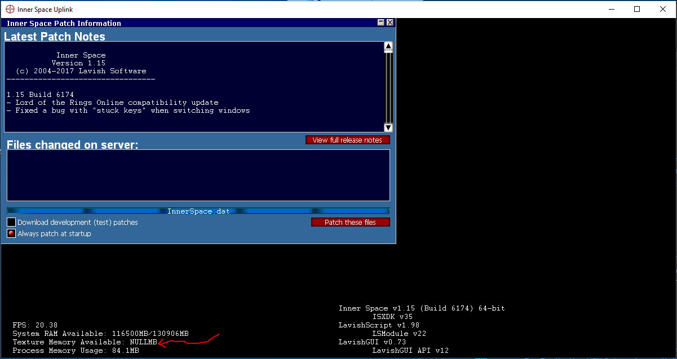Toggle the Always patch at startup checkbox

coord(11,233)
